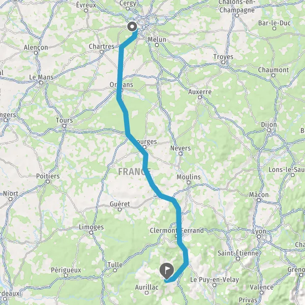Click the Lyon city marker
Viewport: 305px width, 305px height.
259,237
